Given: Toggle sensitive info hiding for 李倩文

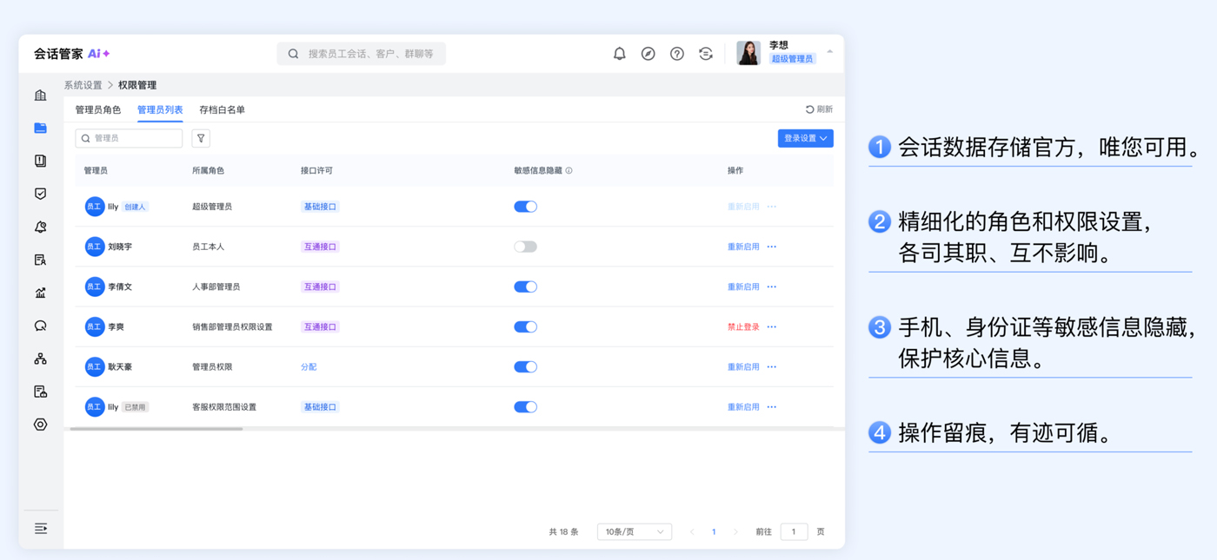Looking at the screenshot, I should pos(525,287).
